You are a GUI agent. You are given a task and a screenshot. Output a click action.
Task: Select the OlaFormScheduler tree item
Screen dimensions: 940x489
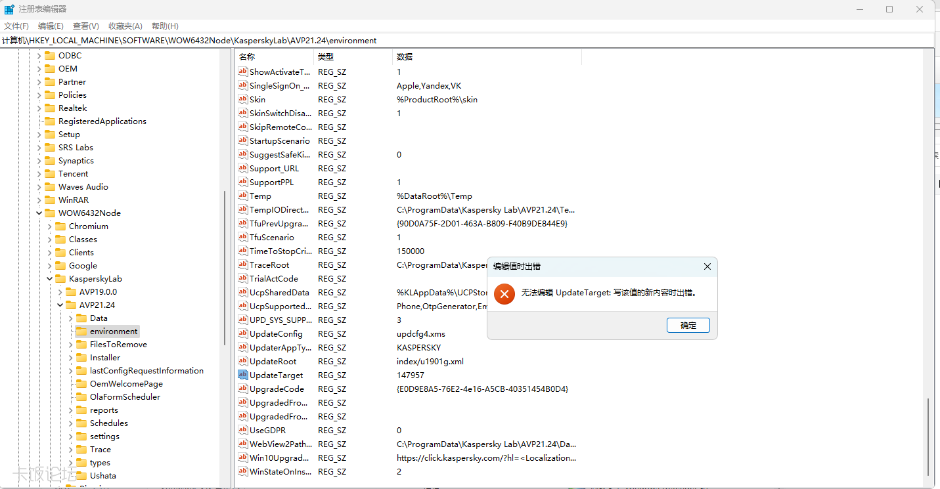[125, 397]
